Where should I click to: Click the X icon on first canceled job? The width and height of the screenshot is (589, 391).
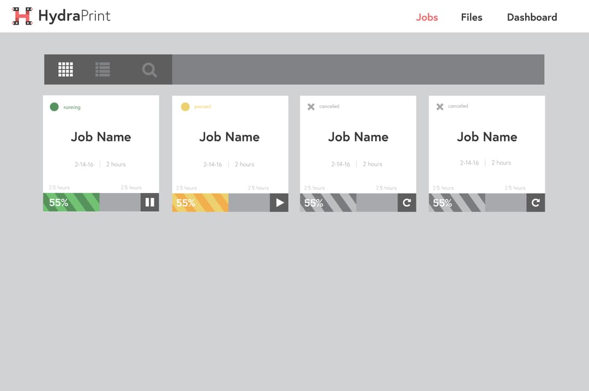pos(311,106)
